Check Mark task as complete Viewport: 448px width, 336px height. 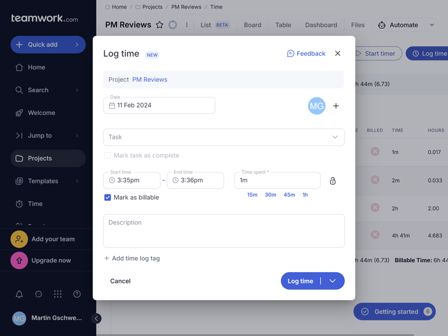point(108,156)
